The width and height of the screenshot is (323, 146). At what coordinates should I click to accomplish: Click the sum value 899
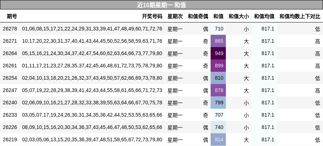219,66
